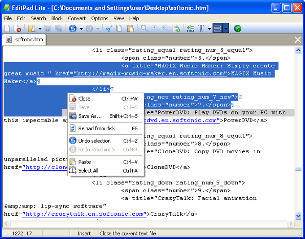Click the EditPad Lite title bar icon

click(7, 8)
